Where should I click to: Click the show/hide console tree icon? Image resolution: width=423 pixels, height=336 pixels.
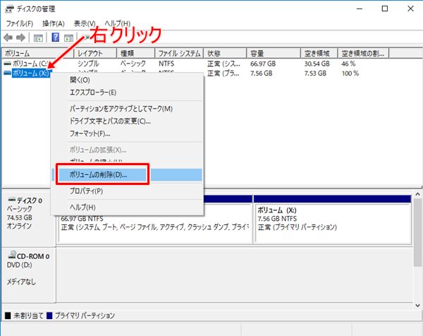[39, 37]
